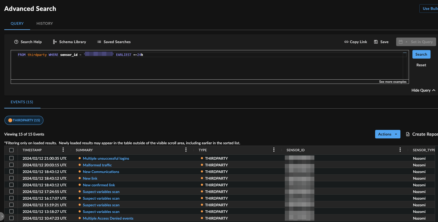438x222 pixels.
Task: Open the Schema Library
Action: [x=69, y=42]
